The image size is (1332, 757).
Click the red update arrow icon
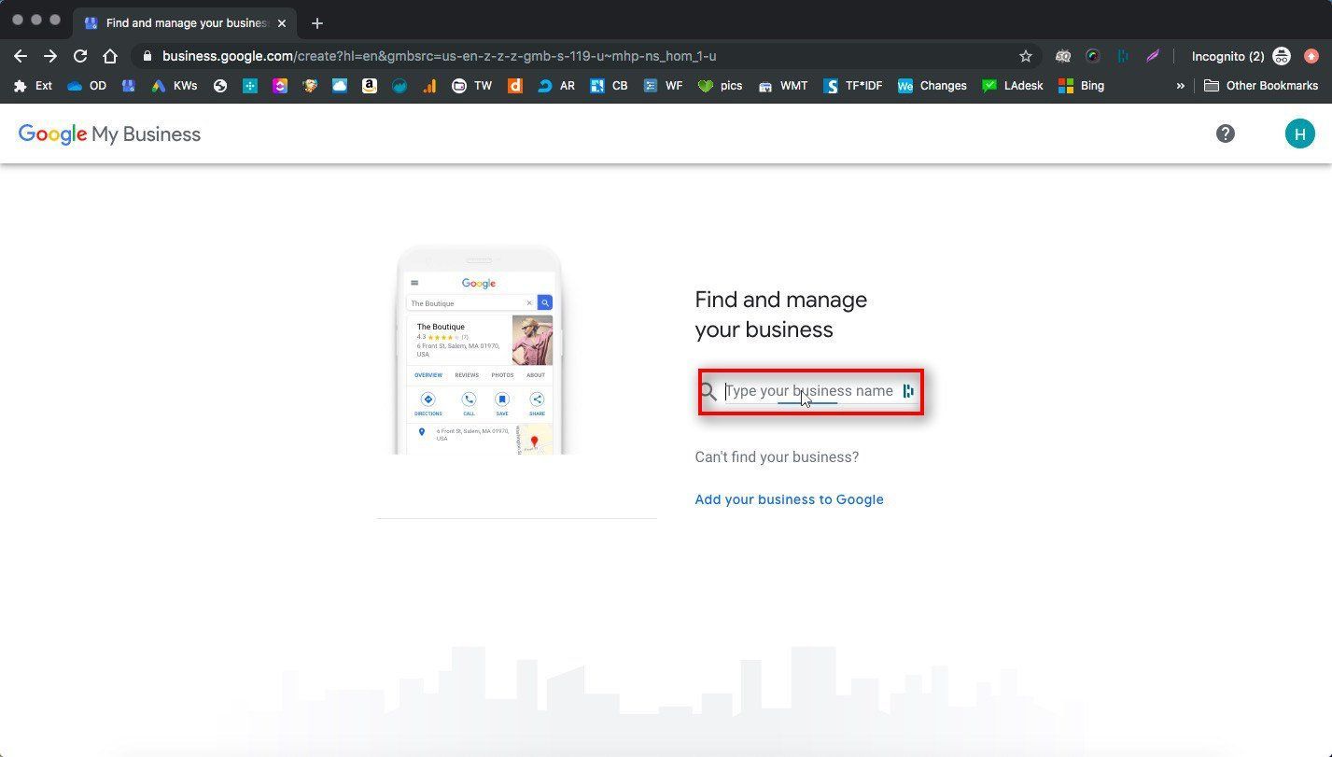[x=1311, y=56]
